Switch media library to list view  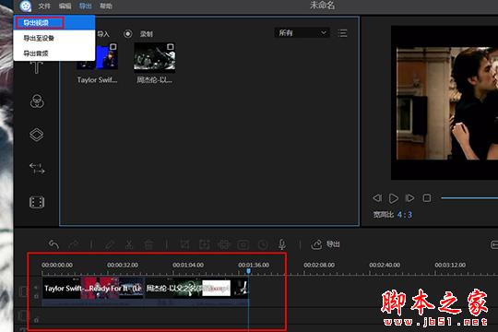point(342,33)
